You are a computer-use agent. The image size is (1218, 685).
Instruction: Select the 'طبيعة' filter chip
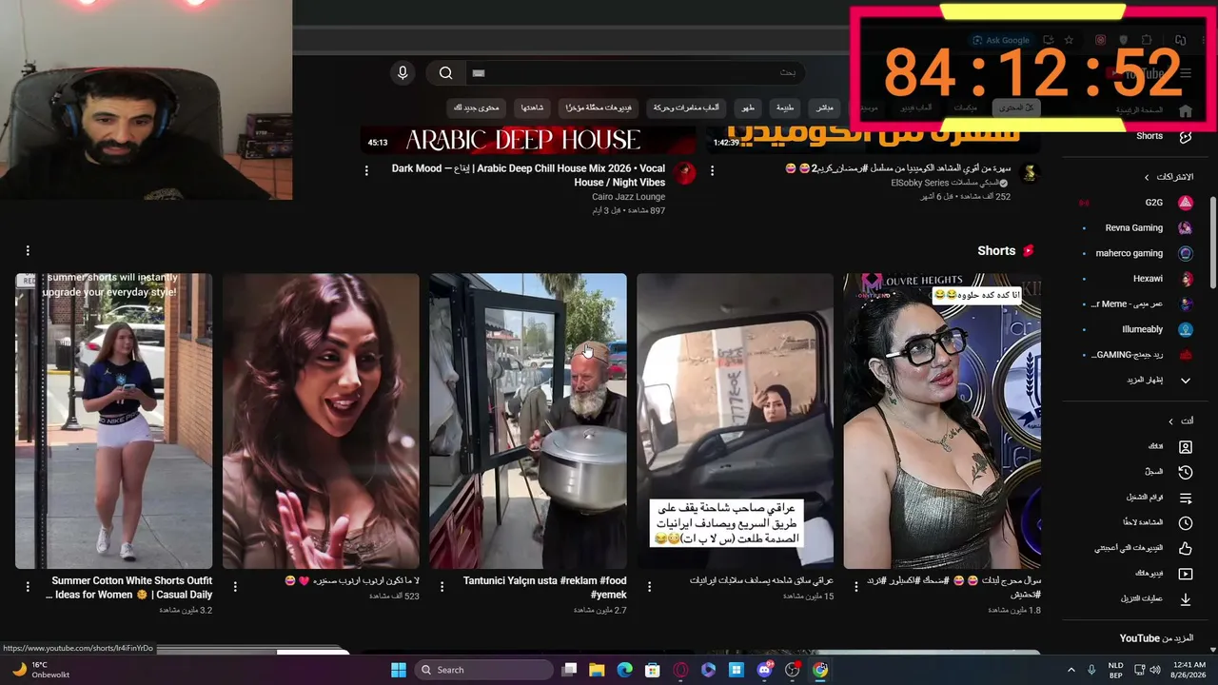[785, 108]
